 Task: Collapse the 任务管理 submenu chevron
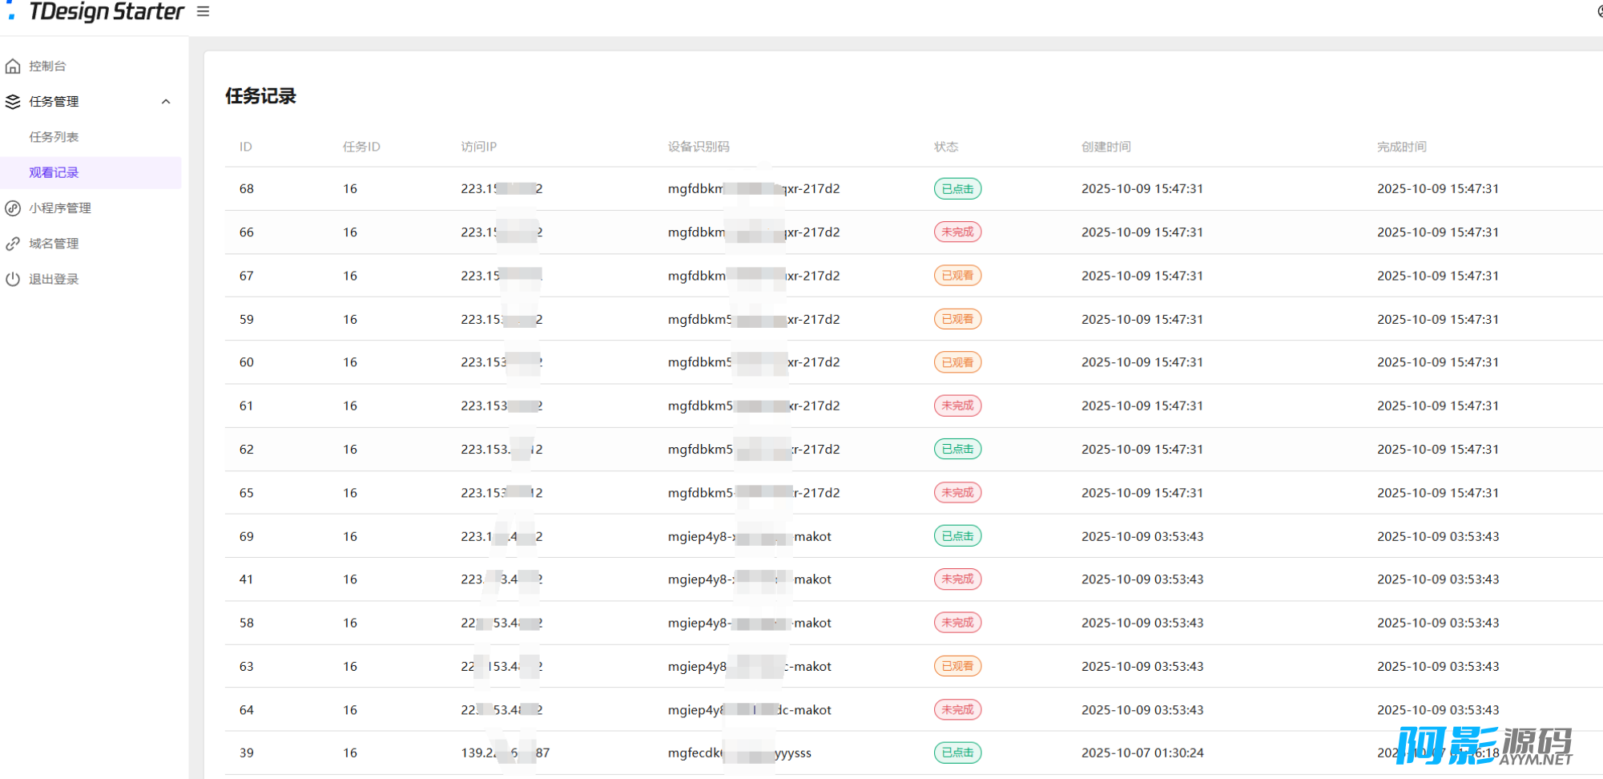pyautogui.click(x=166, y=102)
